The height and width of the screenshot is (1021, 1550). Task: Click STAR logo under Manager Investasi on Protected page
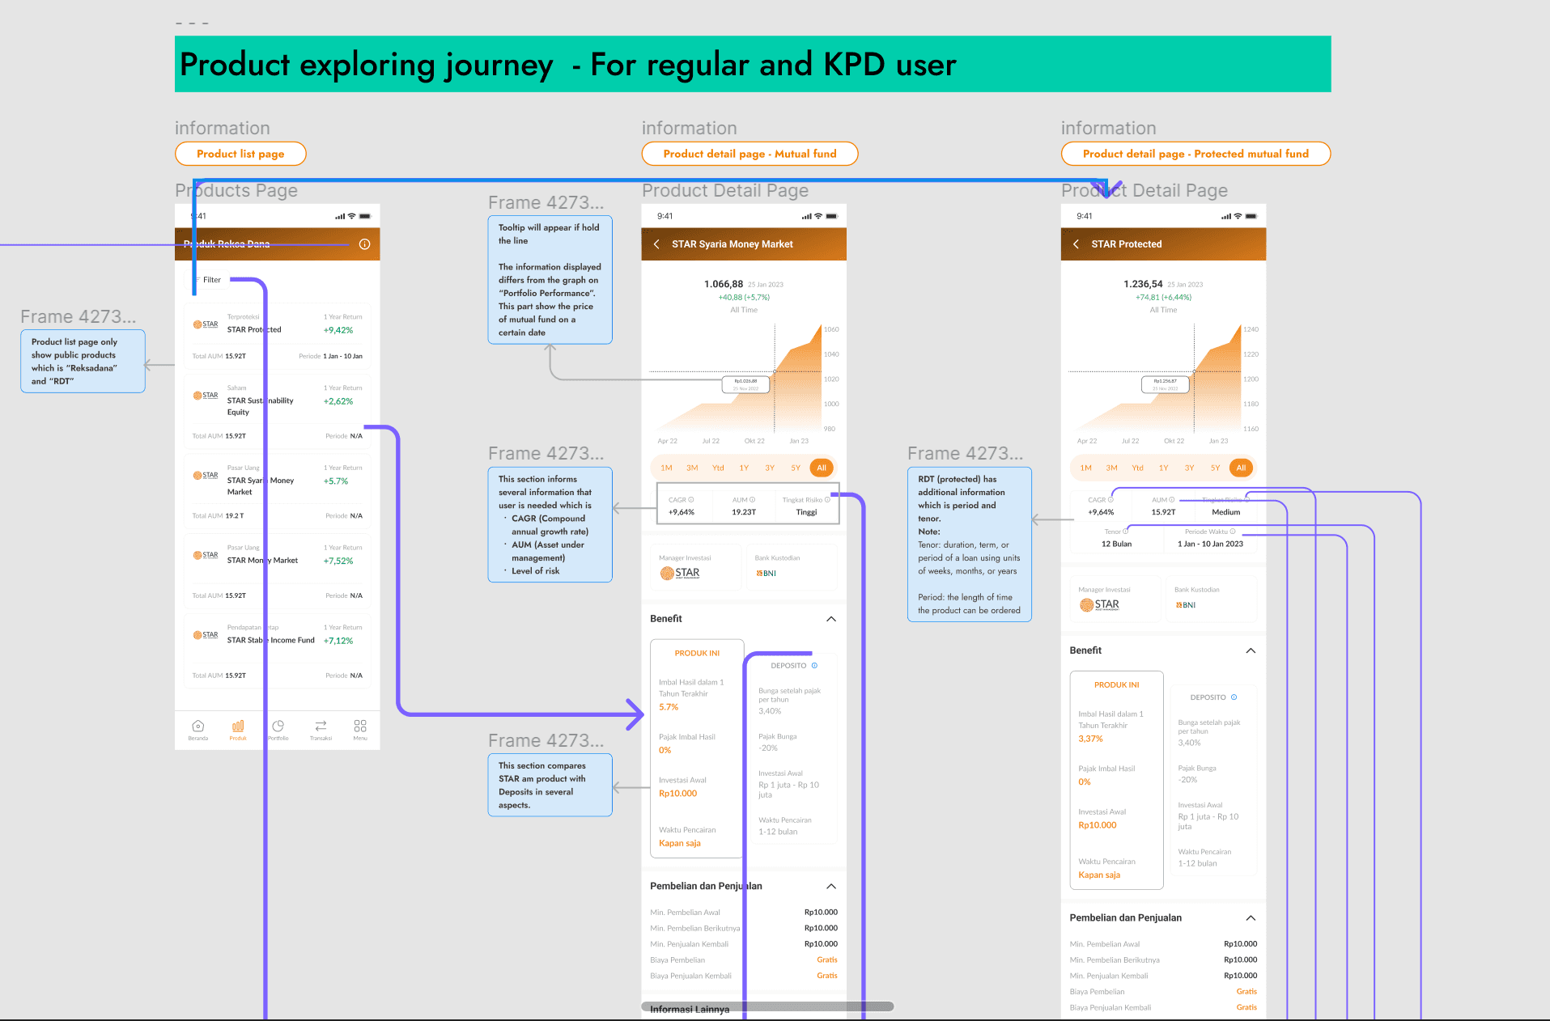click(1099, 604)
